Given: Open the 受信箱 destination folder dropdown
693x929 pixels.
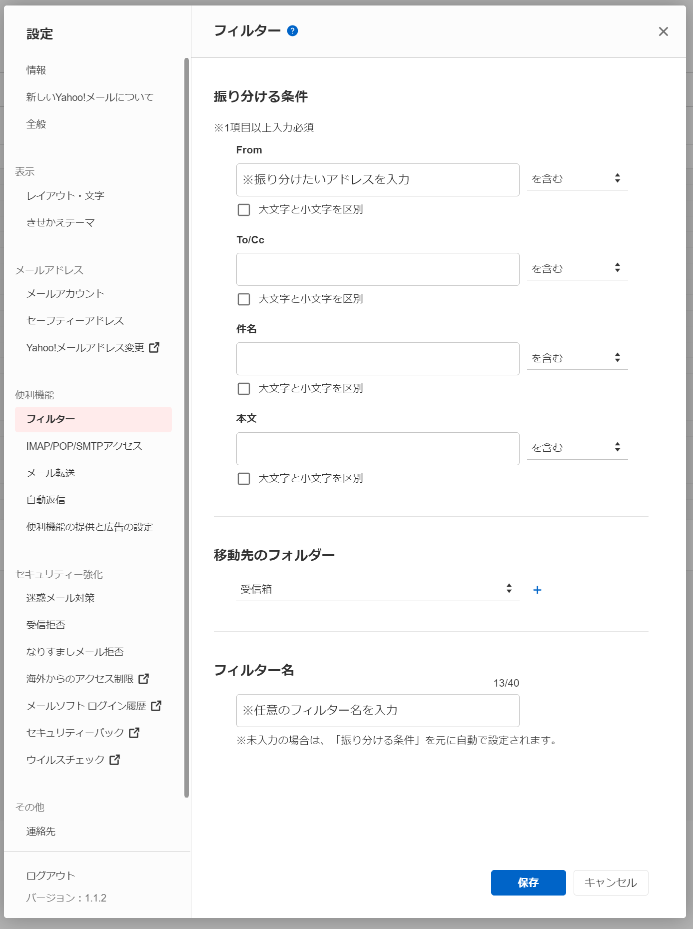Looking at the screenshot, I should pos(378,589).
